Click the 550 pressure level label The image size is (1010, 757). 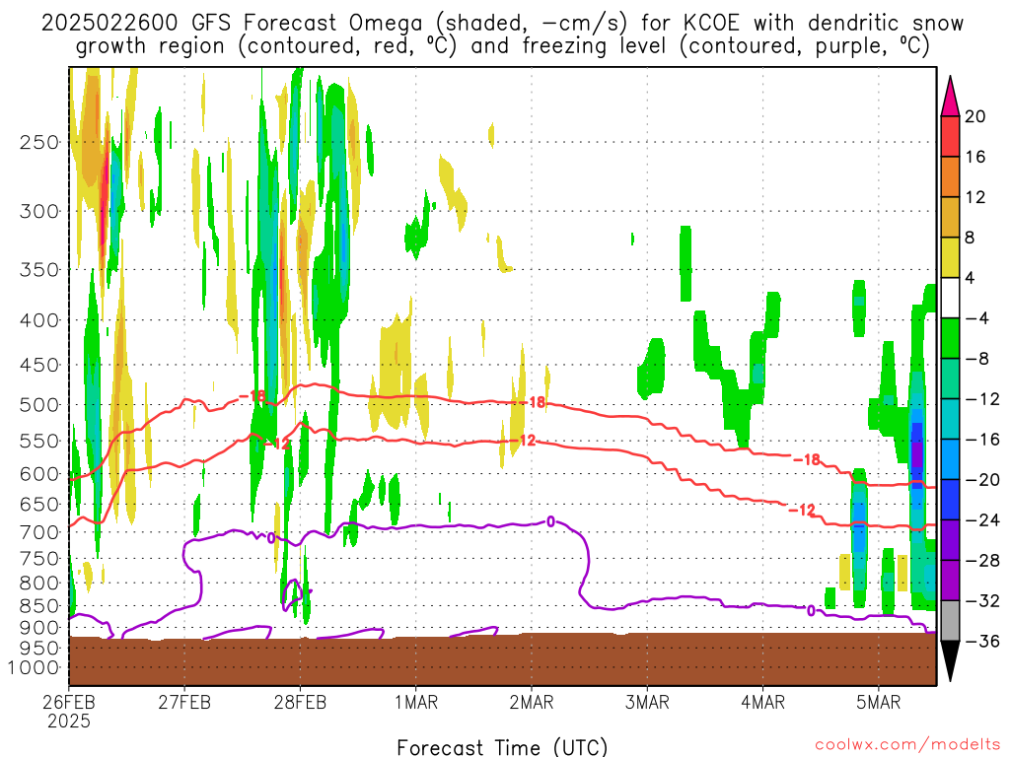point(39,441)
